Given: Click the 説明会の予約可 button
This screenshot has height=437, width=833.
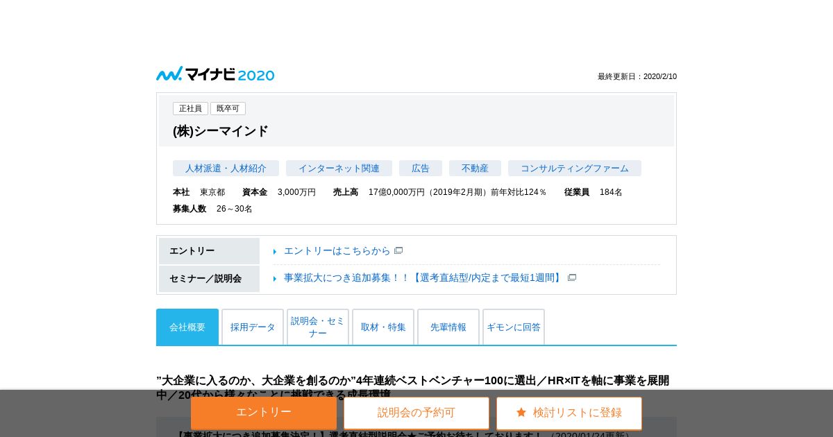Looking at the screenshot, I should click(416, 413).
